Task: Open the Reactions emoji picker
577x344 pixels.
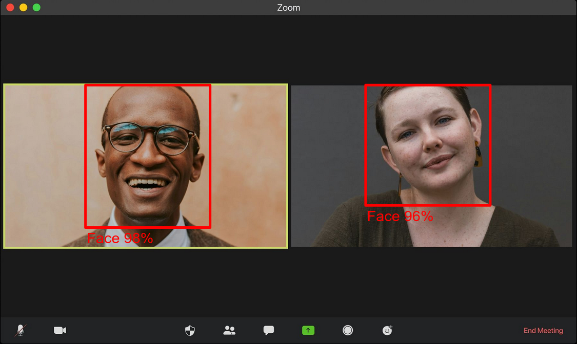Action: coord(387,330)
